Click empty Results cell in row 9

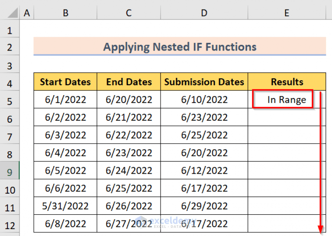[x=287, y=171]
